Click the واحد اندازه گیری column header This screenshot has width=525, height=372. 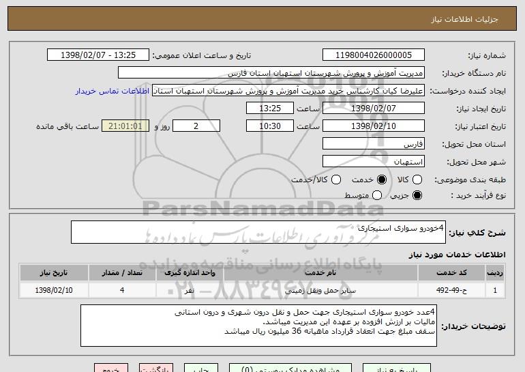[190, 273]
